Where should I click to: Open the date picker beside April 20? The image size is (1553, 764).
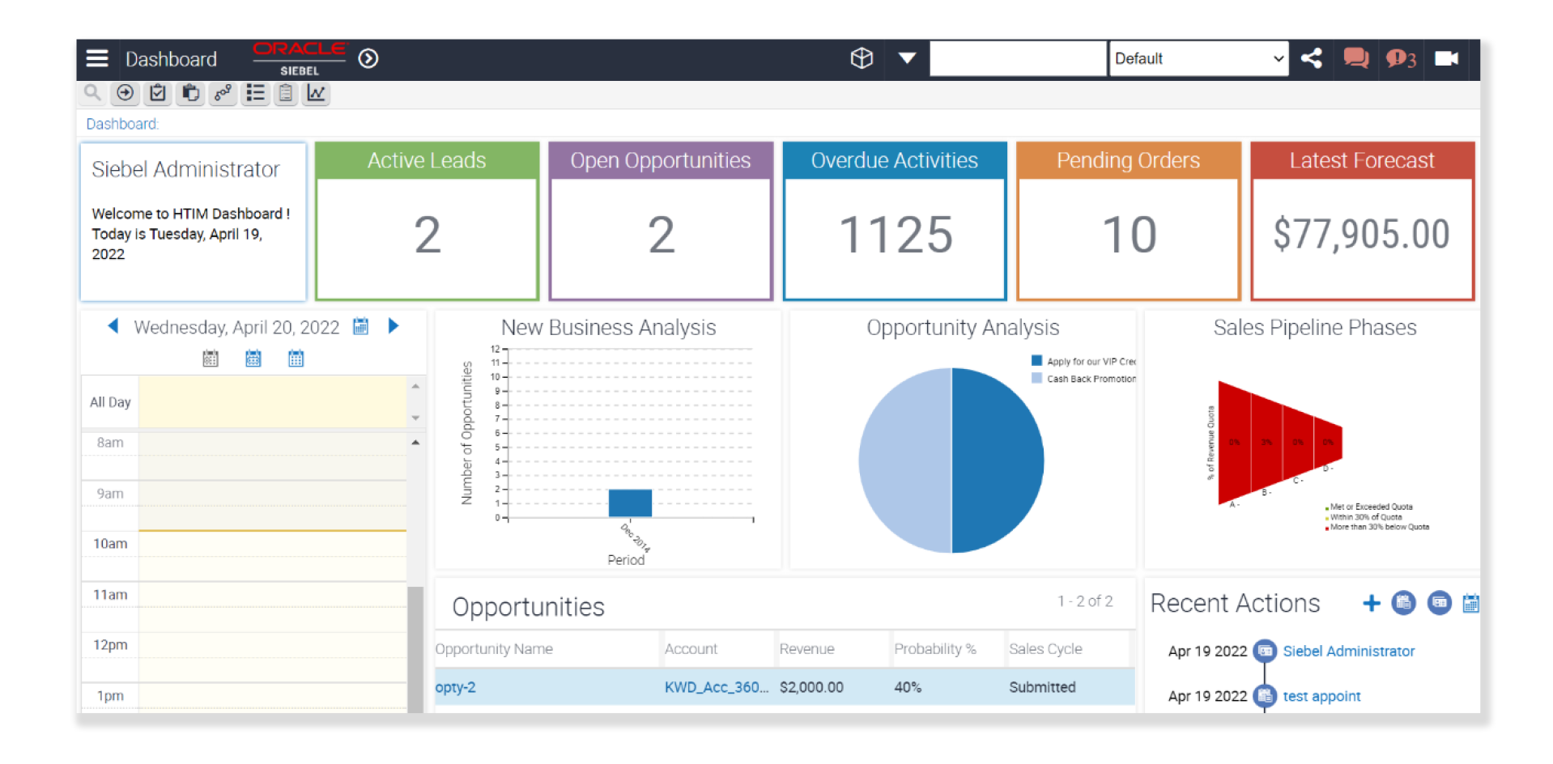tap(360, 326)
